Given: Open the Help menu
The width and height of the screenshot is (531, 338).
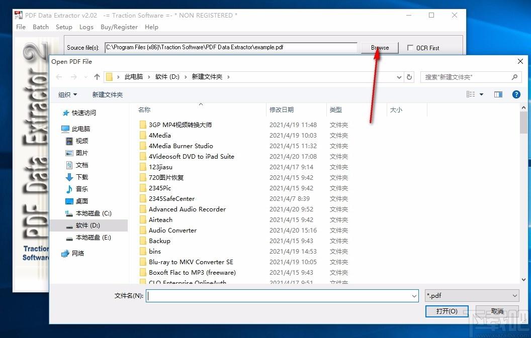Looking at the screenshot, I should click(x=151, y=27).
